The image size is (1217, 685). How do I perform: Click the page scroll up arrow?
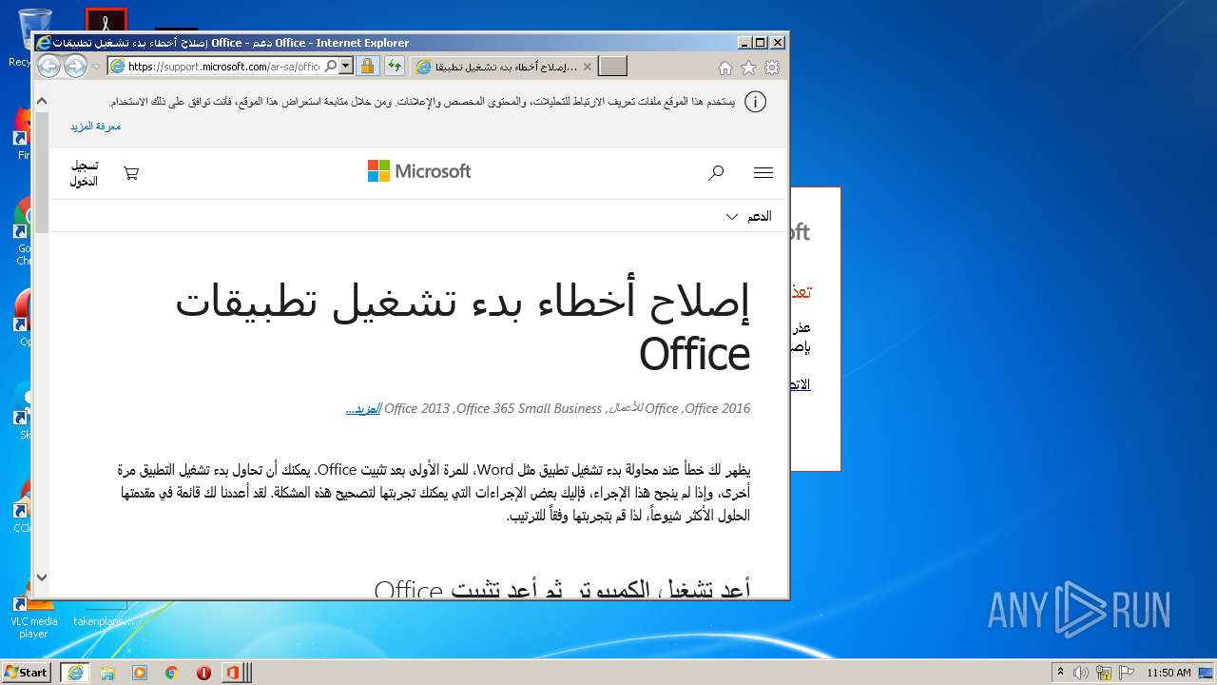(x=41, y=99)
